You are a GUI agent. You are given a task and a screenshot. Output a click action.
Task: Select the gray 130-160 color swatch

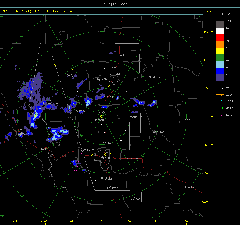click(220, 24)
